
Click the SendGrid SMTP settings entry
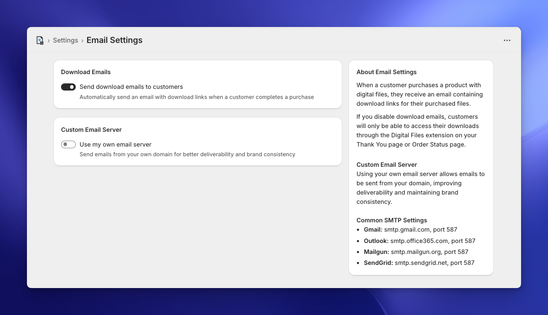(419, 263)
